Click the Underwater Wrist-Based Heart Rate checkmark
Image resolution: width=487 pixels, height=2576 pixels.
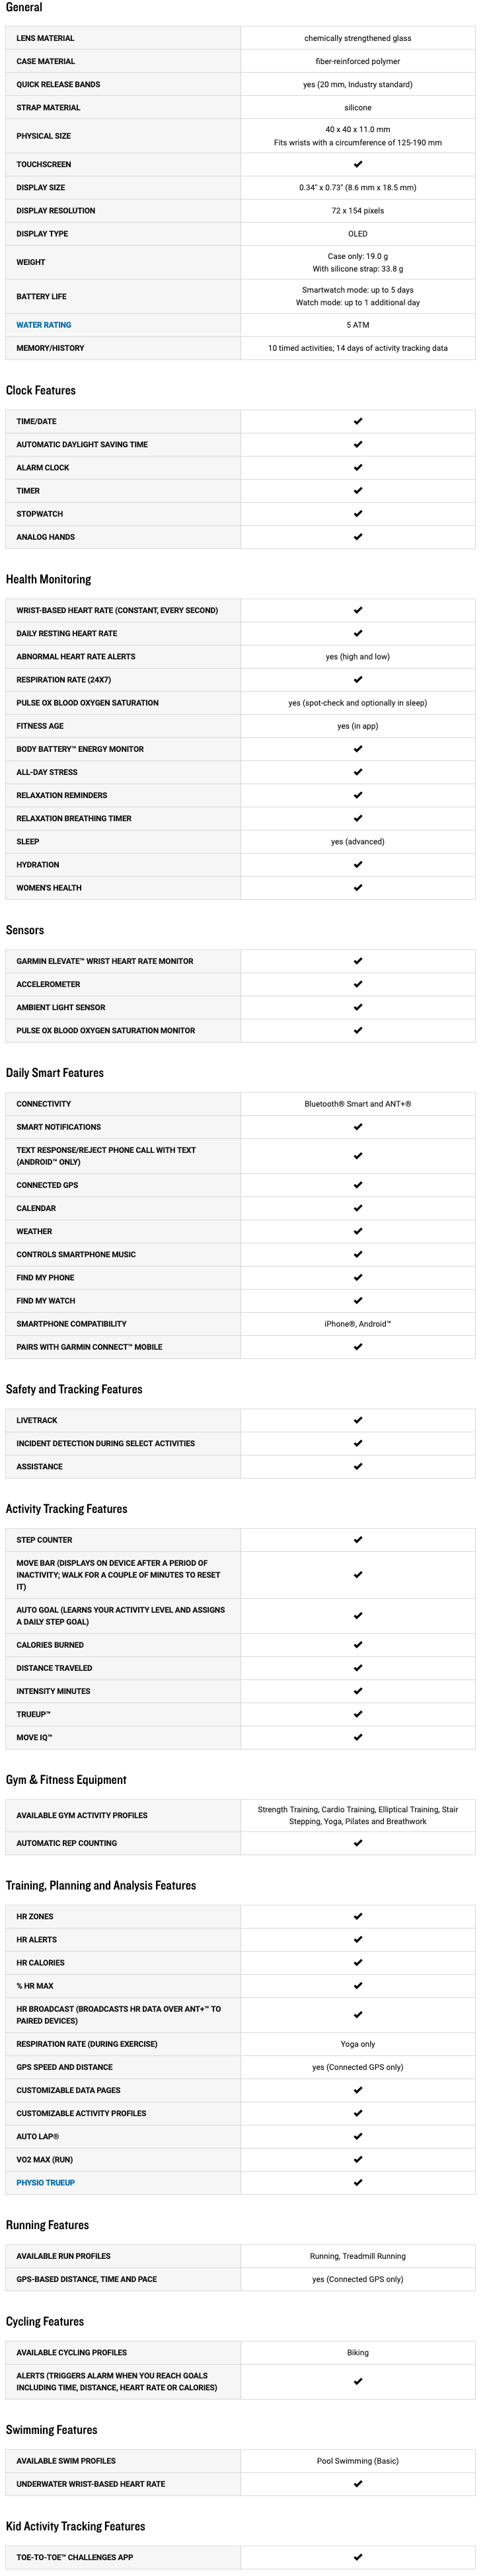click(x=358, y=2484)
